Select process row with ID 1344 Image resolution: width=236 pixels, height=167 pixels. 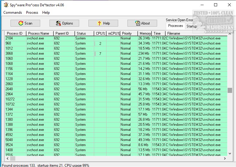click(x=116, y=109)
